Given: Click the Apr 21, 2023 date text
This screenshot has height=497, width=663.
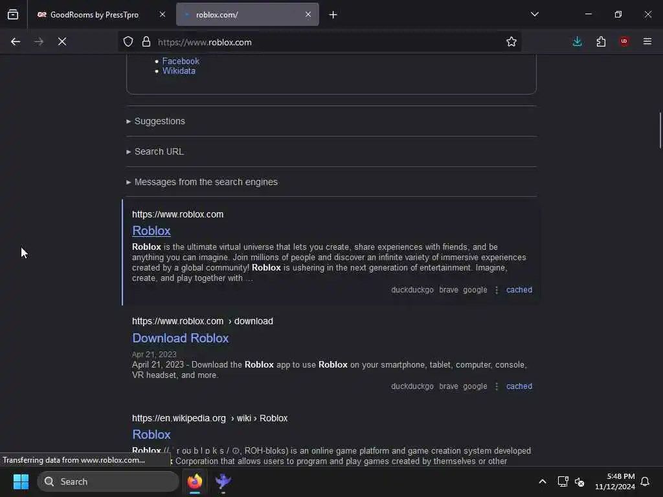Looking at the screenshot, I should tap(154, 354).
